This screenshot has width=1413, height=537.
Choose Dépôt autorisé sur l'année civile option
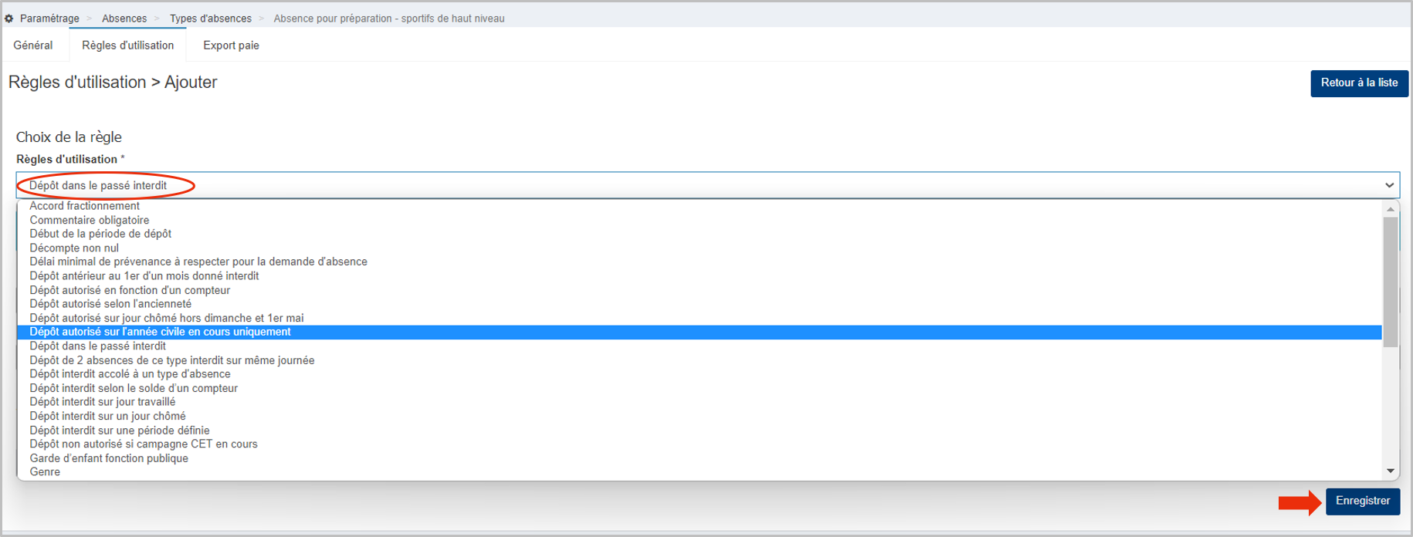coord(700,332)
